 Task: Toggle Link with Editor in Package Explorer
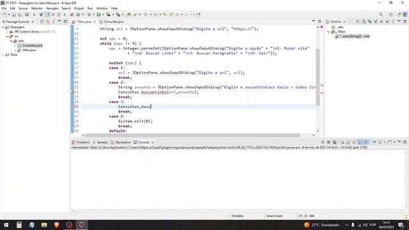(48, 22)
